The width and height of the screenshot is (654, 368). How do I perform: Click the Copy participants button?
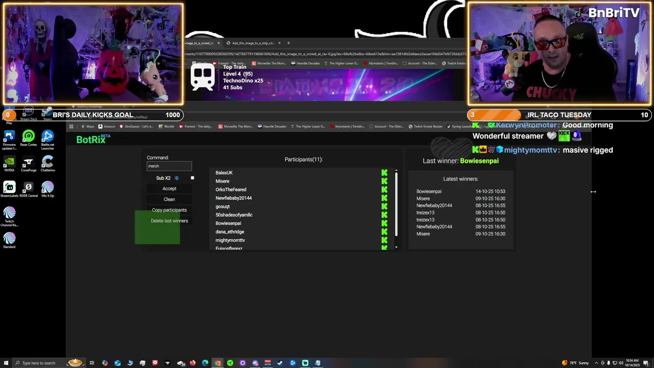(169, 210)
